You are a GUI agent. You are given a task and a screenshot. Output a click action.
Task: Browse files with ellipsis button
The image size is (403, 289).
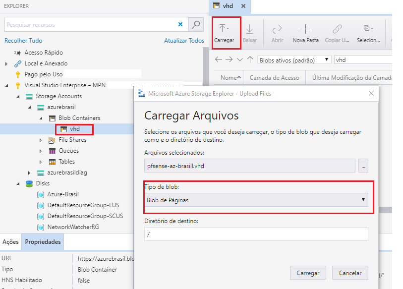click(363, 166)
